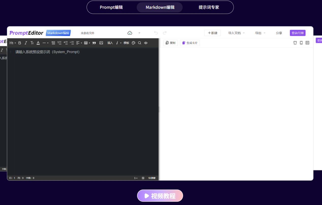Click the purple 登录/注册 button
The image size is (322, 205).
click(x=298, y=33)
